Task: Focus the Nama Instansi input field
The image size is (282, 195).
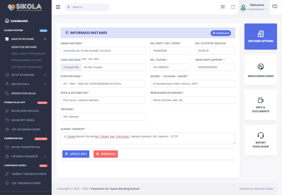Action: (x=103, y=51)
